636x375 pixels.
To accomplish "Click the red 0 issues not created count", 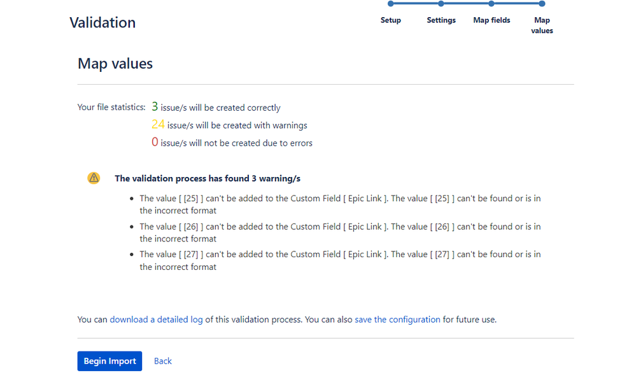I will click(x=155, y=142).
